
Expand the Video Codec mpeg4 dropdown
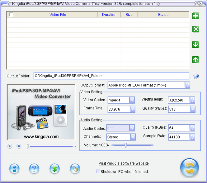coord(132,100)
